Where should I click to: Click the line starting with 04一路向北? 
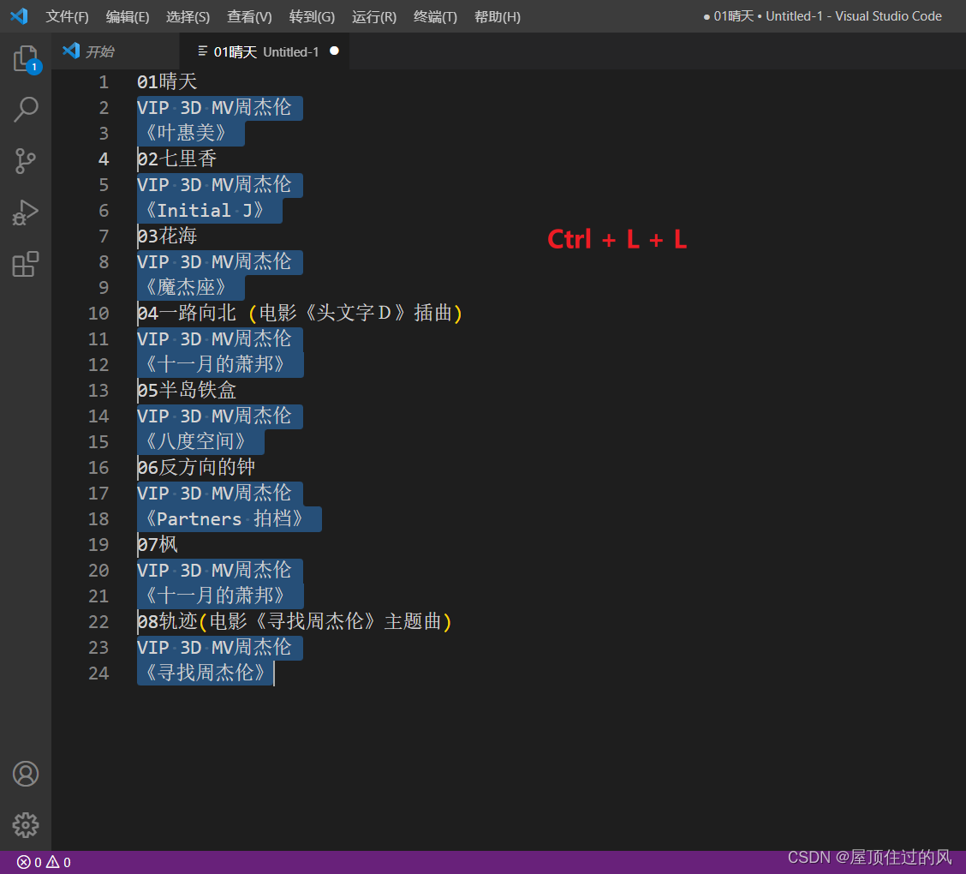300,313
